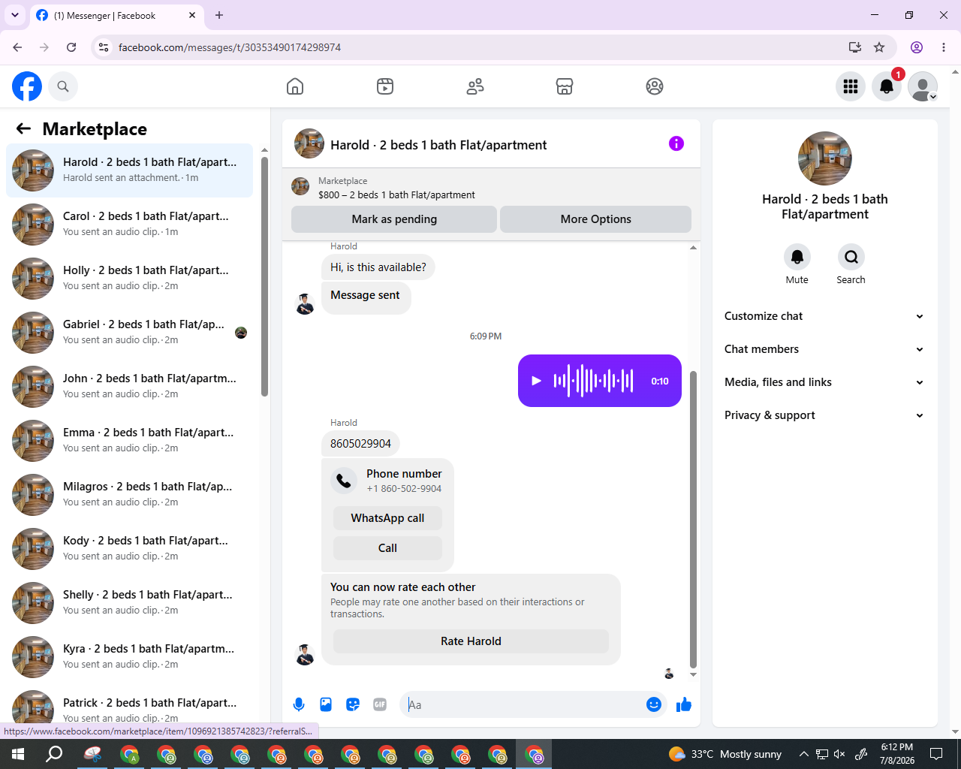Expand Media, files and links section

tap(824, 382)
